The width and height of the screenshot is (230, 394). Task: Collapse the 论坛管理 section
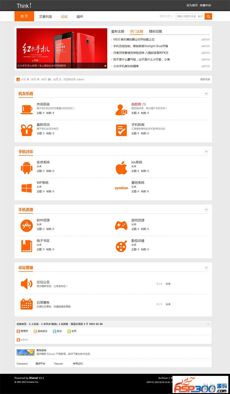pos(206,267)
